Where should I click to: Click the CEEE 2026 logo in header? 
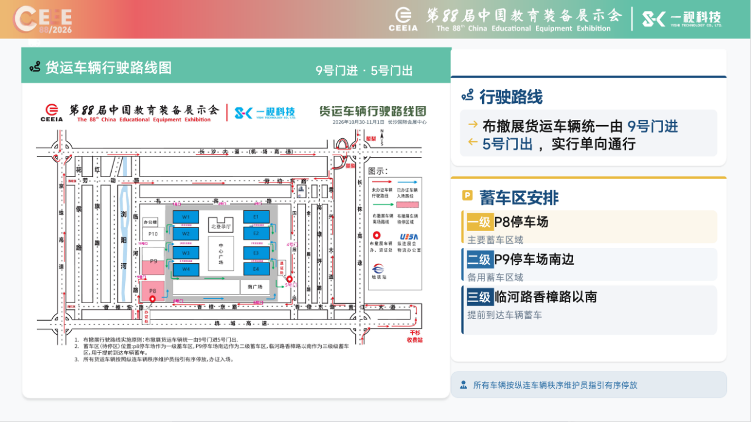coord(43,19)
